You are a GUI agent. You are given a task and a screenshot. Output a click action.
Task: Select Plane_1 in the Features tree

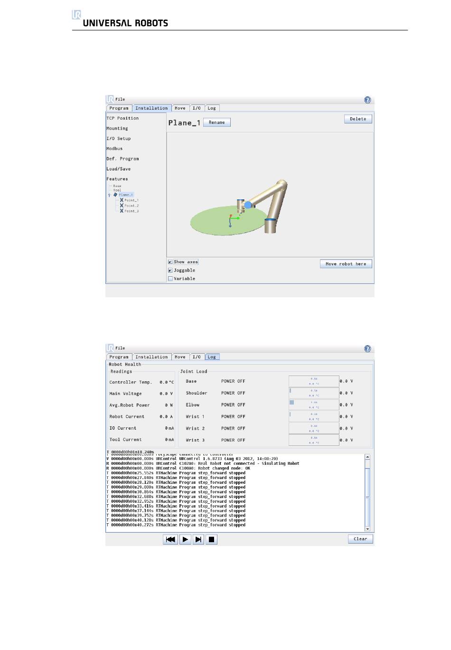[x=126, y=195]
